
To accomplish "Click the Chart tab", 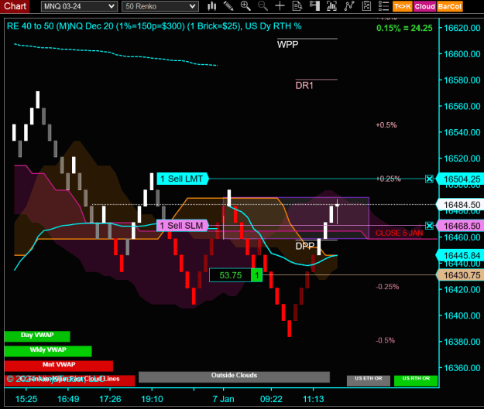I will click(x=15, y=6).
